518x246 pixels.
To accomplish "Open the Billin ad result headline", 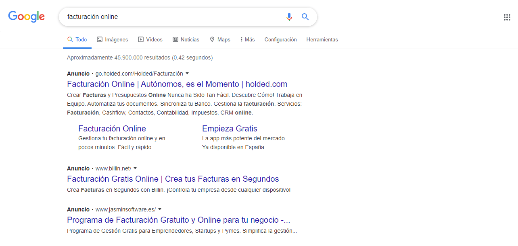I will (173, 179).
